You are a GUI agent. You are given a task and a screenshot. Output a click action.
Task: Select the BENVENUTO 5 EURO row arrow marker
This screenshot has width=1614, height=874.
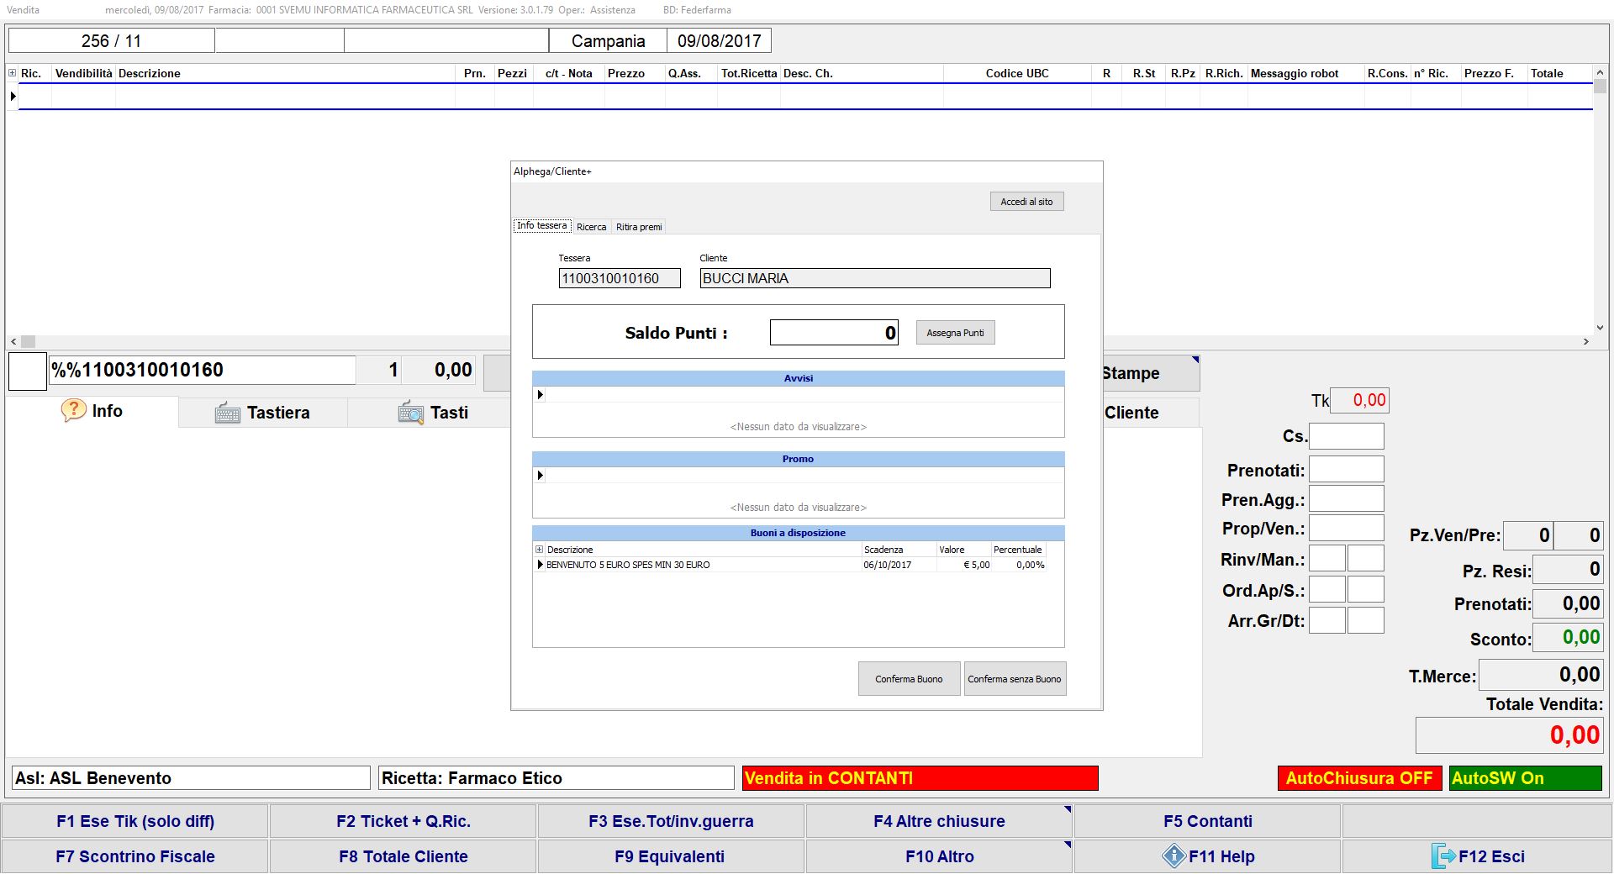click(540, 565)
